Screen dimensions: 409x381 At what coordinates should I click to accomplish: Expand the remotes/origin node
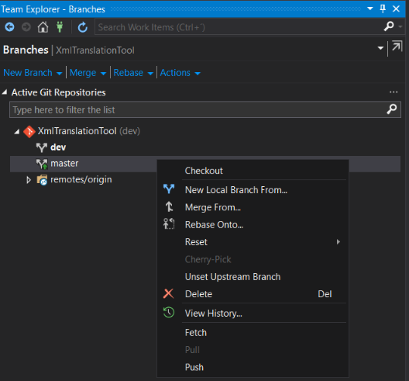coord(29,180)
